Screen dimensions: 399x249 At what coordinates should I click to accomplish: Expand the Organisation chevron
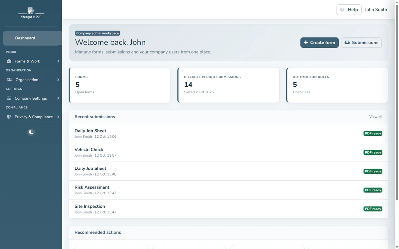coord(58,80)
